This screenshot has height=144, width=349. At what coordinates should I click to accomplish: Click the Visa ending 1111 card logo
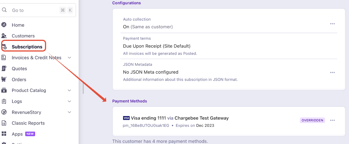[126, 118]
